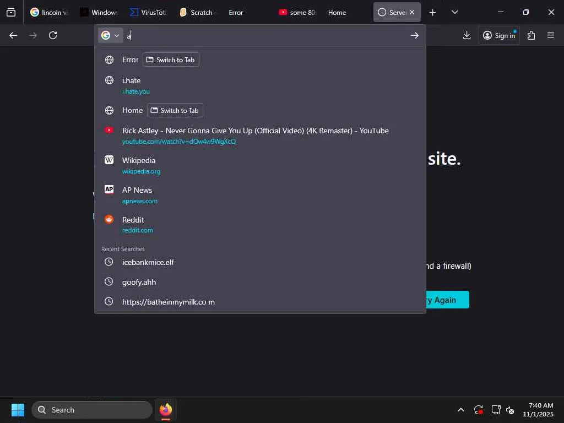Expand the list all tabs chevron

pyautogui.click(x=454, y=13)
